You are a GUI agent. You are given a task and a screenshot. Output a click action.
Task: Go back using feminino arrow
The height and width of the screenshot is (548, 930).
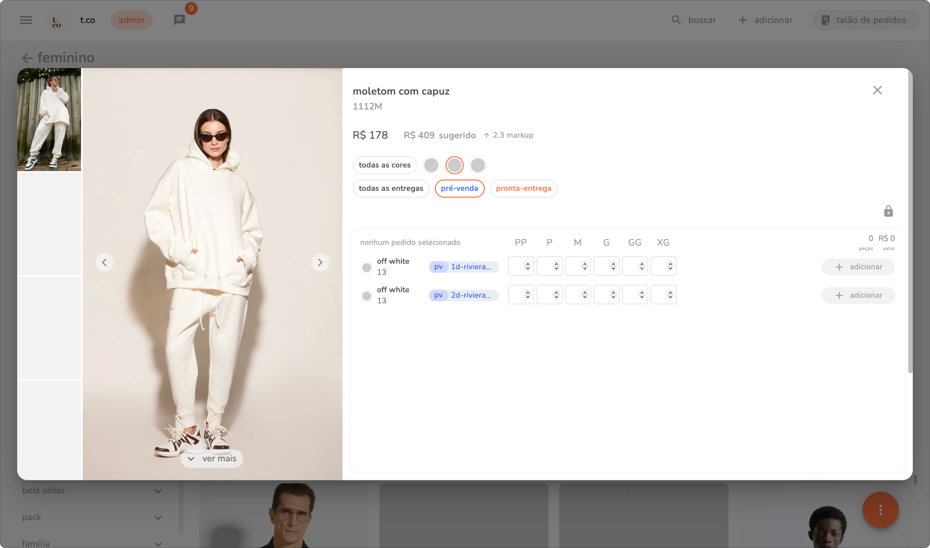27,58
